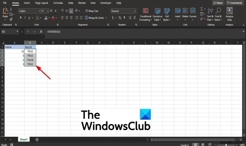The width and height of the screenshot is (246, 146).
Task: Expand Delete cells dropdown
Action: [x=185, y=20]
